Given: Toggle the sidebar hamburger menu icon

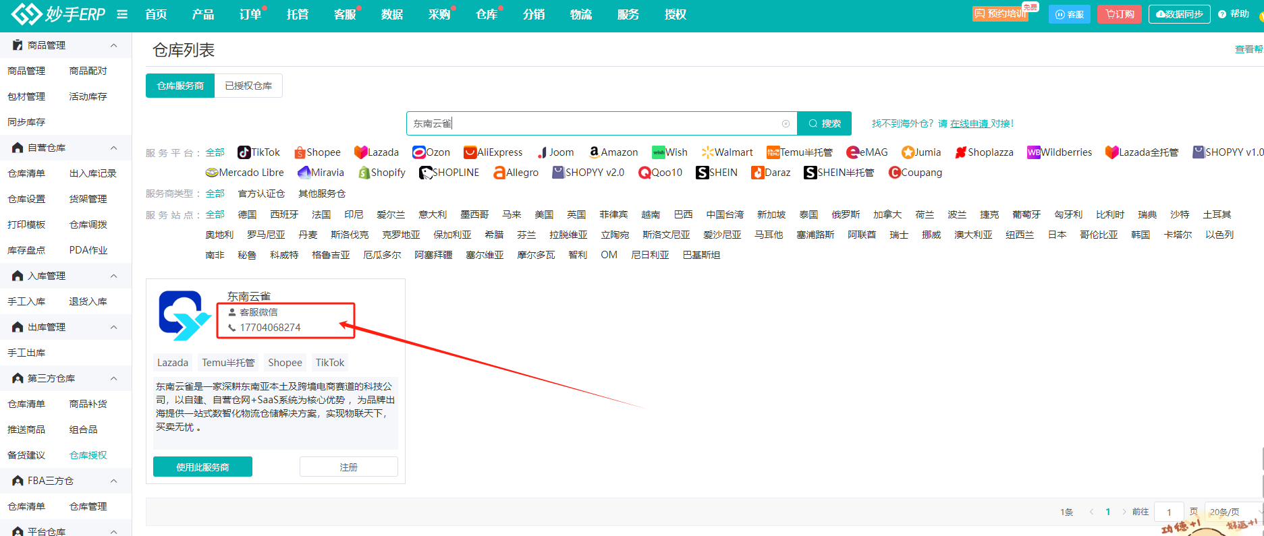Looking at the screenshot, I should pos(122,14).
